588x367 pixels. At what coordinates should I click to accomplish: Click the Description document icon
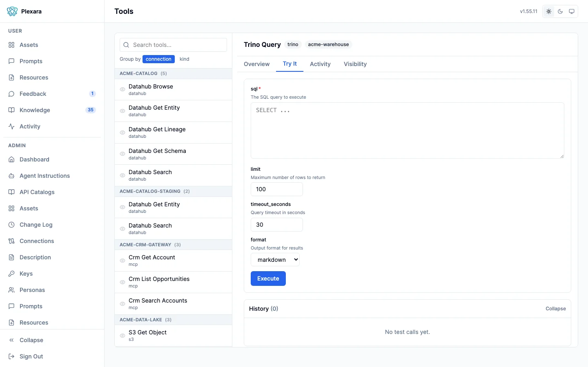point(11,257)
